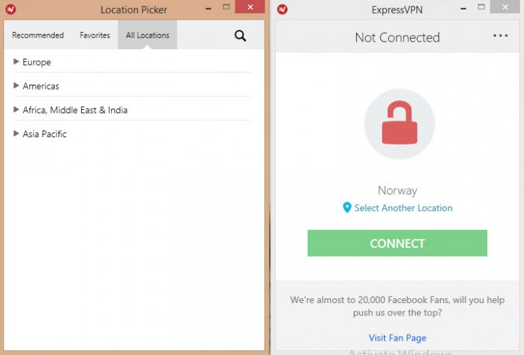The width and height of the screenshot is (524, 355).
Task: Select the Americas row label
Action: (x=41, y=86)
